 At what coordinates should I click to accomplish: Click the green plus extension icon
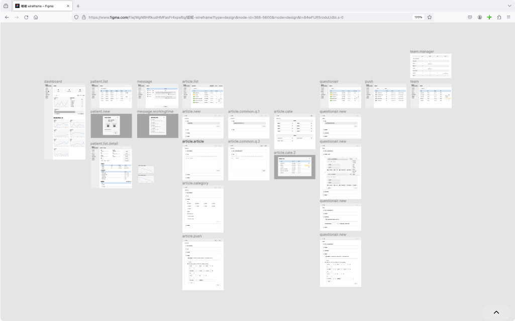coord(489,17)
